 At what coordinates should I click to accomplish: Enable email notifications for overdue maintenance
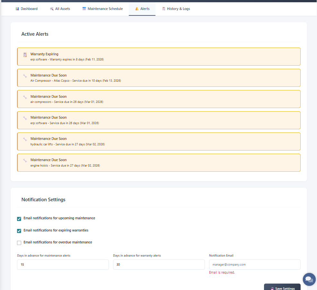click(19, 243)
